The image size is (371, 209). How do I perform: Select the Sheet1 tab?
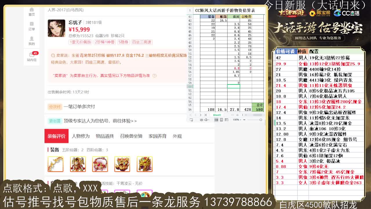pyautogui.click(x=217, y=115)
